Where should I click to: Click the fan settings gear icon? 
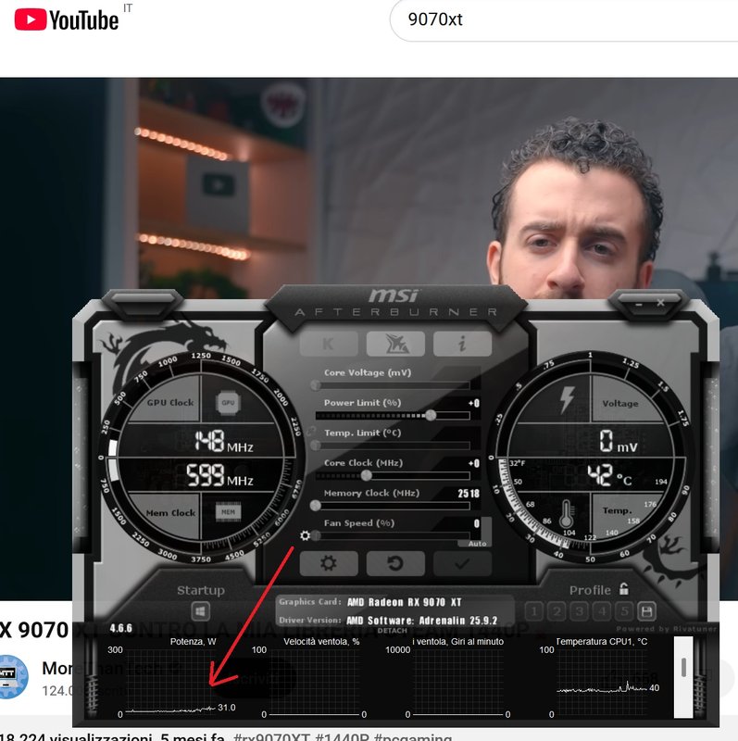click(x=306, y=535)
